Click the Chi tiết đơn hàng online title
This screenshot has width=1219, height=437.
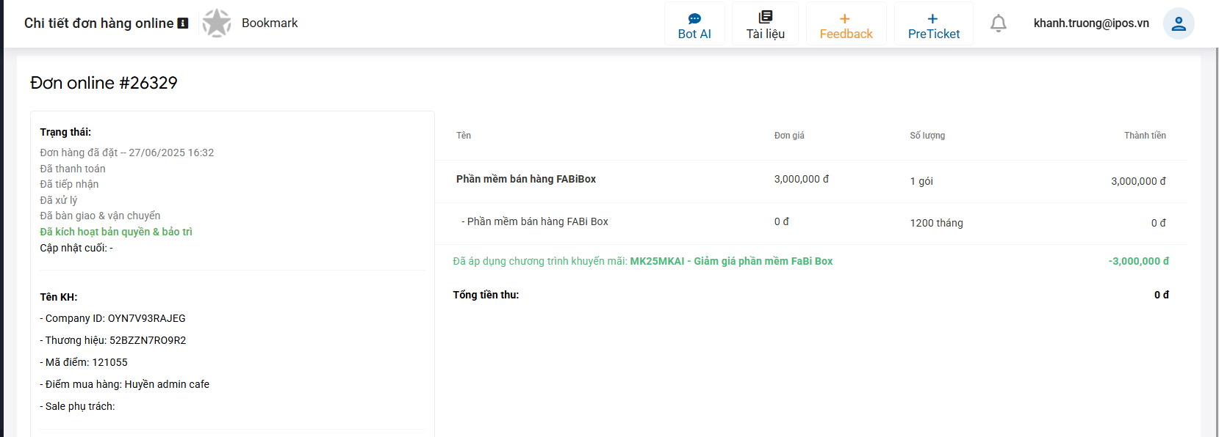99,23
